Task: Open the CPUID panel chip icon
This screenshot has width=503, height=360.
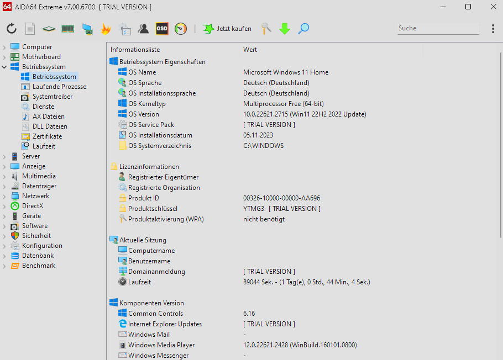Action: 48,28
